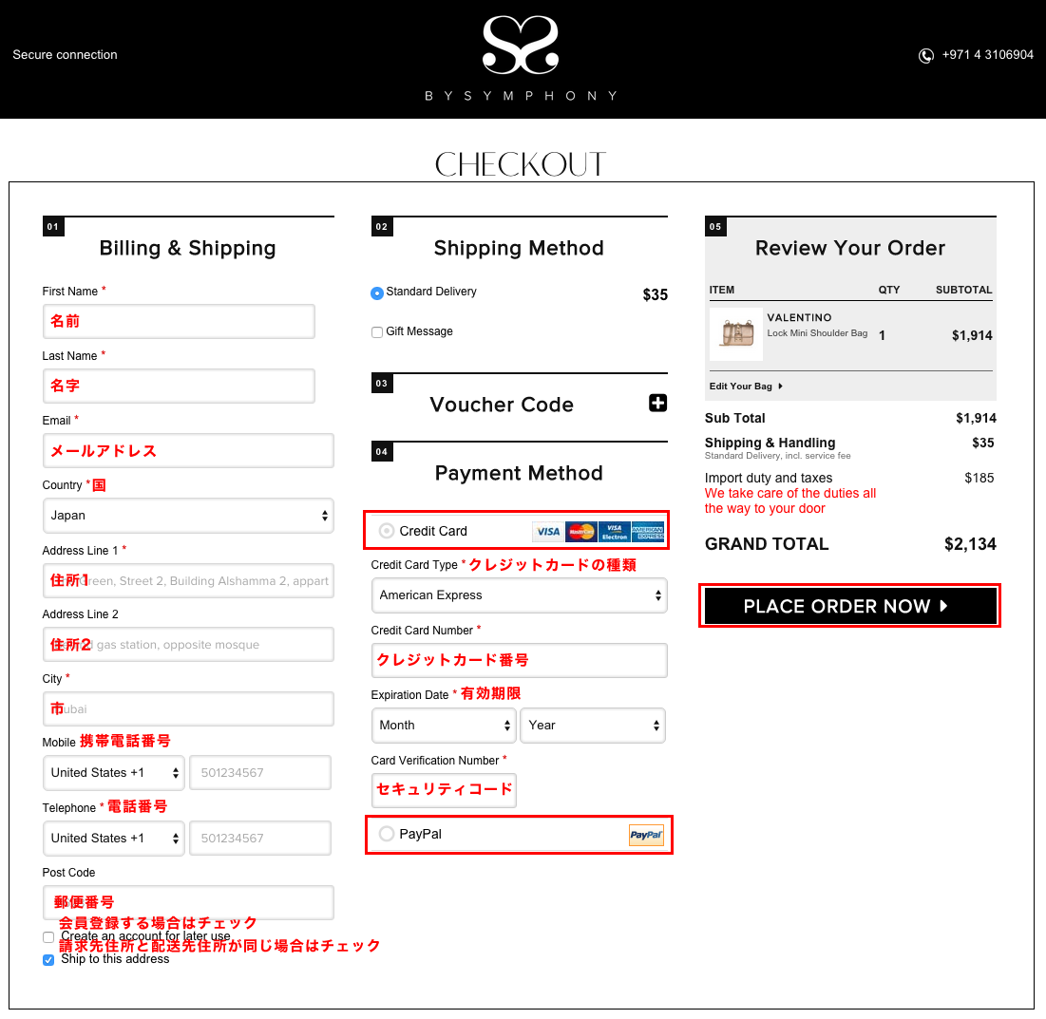Uncheck Ship to this address
Screen dimensions: 1046x1019
pos(48,960)
